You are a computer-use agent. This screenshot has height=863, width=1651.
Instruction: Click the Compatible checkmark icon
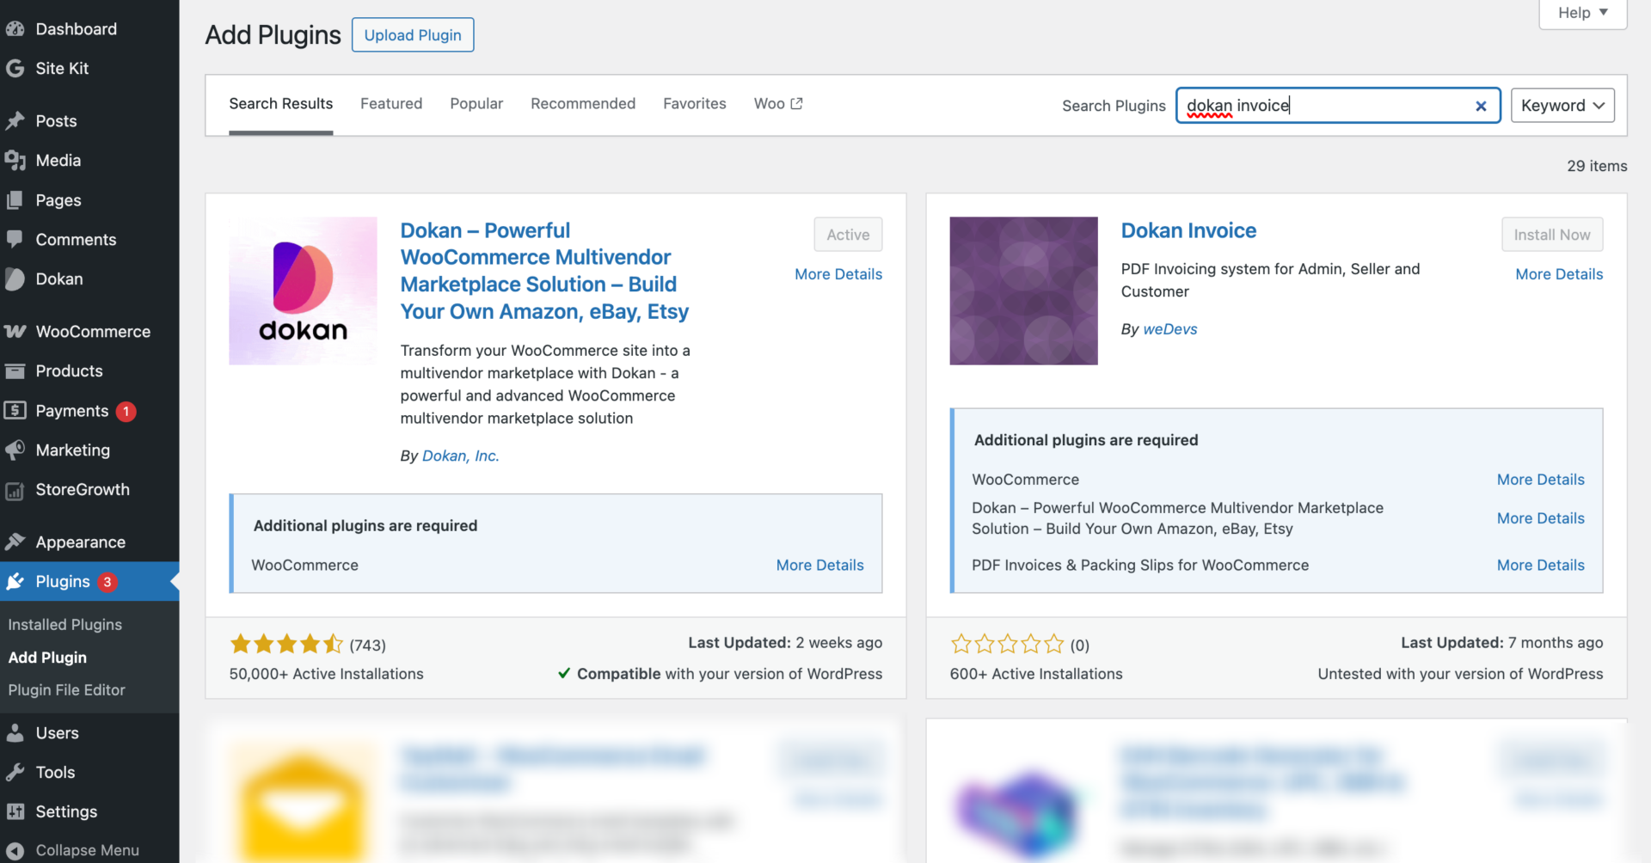coord(564,673)
